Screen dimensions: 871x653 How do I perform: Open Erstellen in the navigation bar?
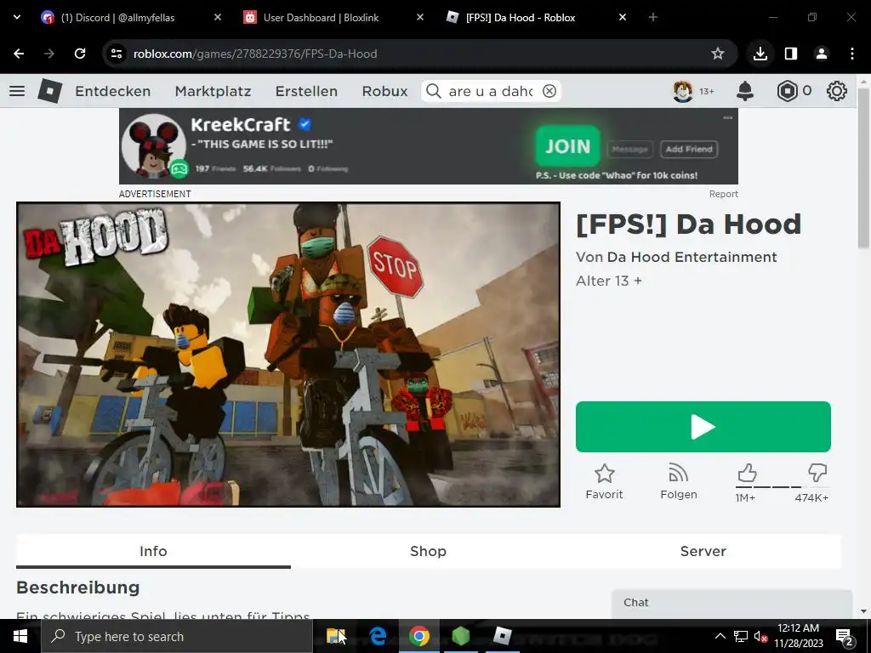pyautogui.click(x=306, y=91)
